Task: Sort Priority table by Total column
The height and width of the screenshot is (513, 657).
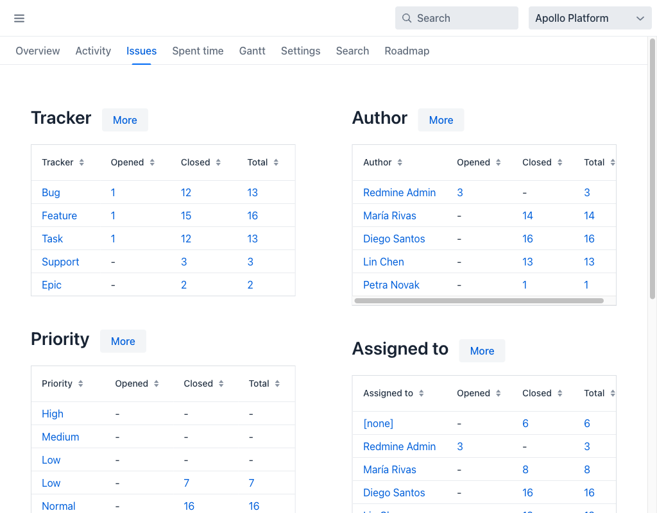Action: click(264, 383)
